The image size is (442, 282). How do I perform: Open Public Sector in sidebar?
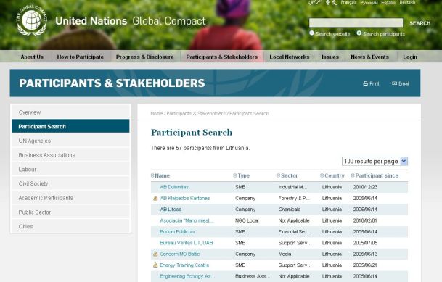coord(70,212)
